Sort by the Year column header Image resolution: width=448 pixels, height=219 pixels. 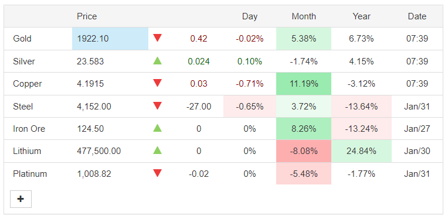(x=361, y=16)
